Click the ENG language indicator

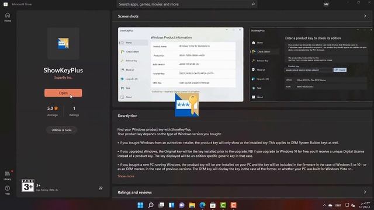(x=338, y=205)
